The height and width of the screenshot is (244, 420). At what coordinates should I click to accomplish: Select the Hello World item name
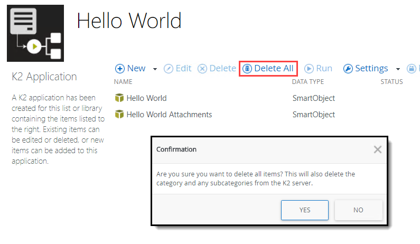[x=146, y=98]
